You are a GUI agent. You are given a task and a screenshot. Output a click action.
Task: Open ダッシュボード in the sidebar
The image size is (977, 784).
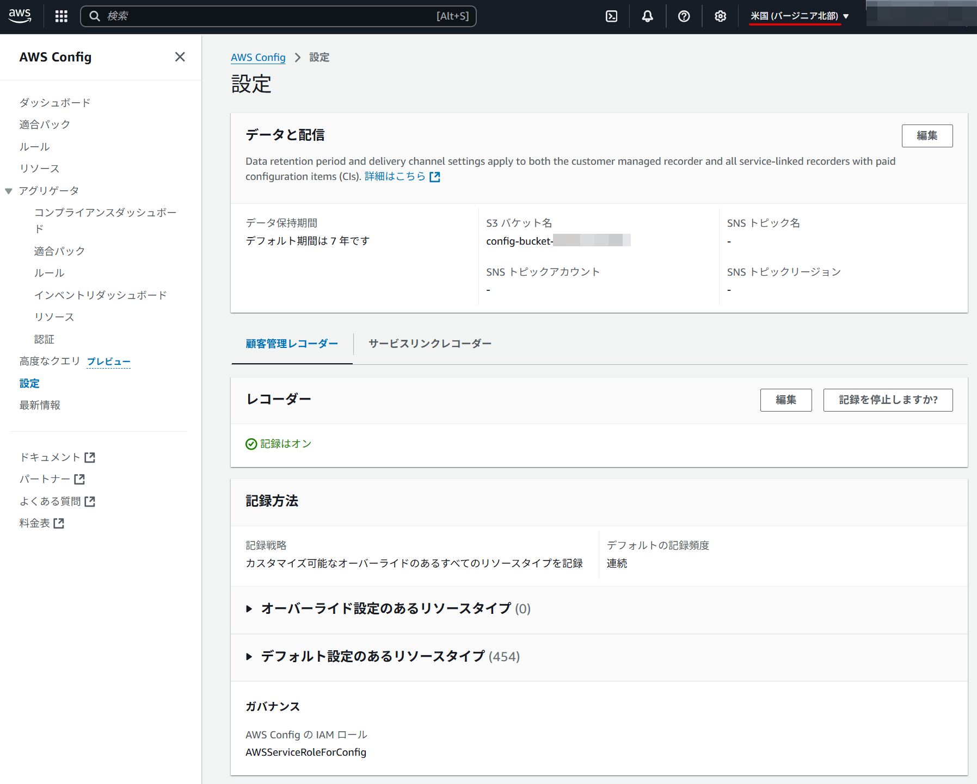55,103
